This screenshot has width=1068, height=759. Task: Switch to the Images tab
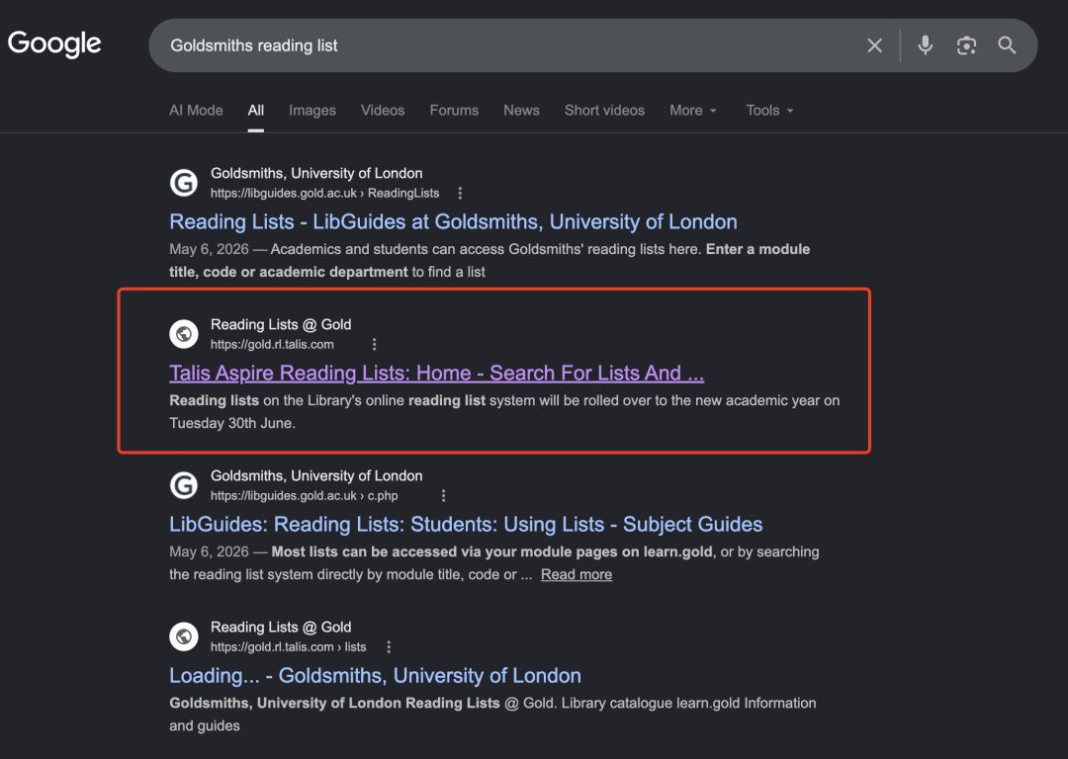(x=311, y=111)
